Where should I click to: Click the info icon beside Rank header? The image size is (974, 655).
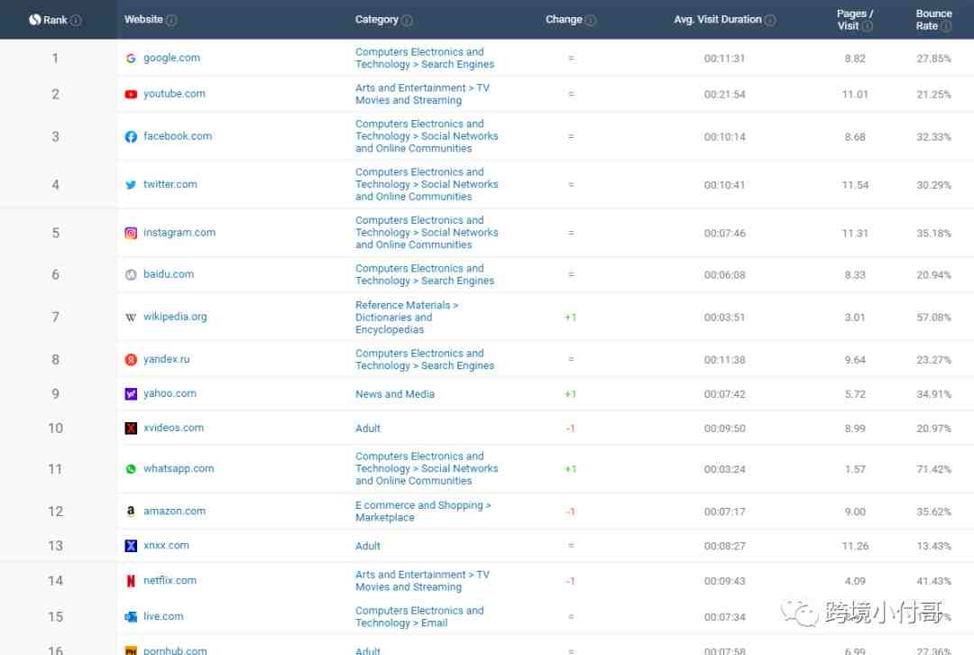coord(76,20)
